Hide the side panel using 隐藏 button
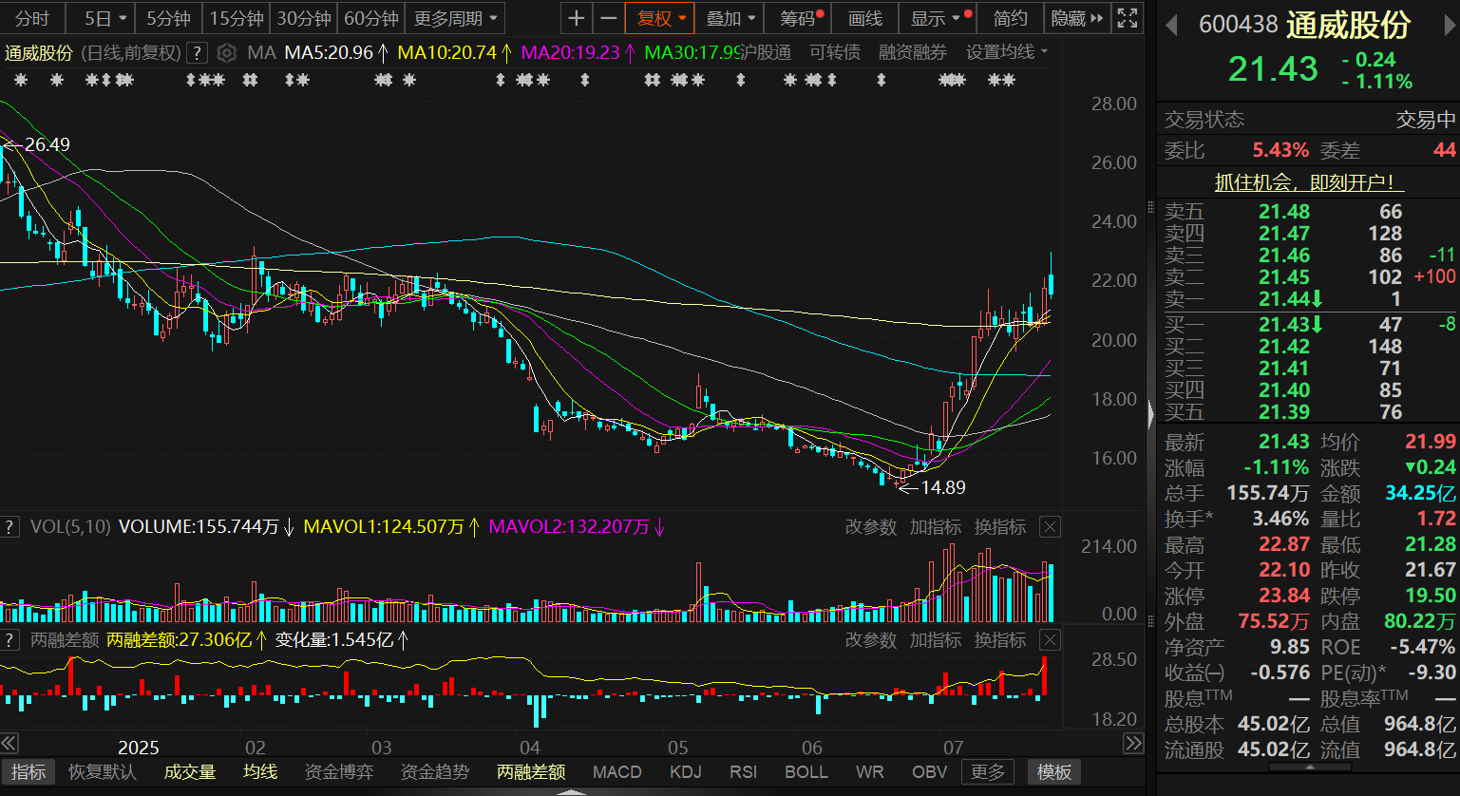1460x796 pixels. (1077, 18)
